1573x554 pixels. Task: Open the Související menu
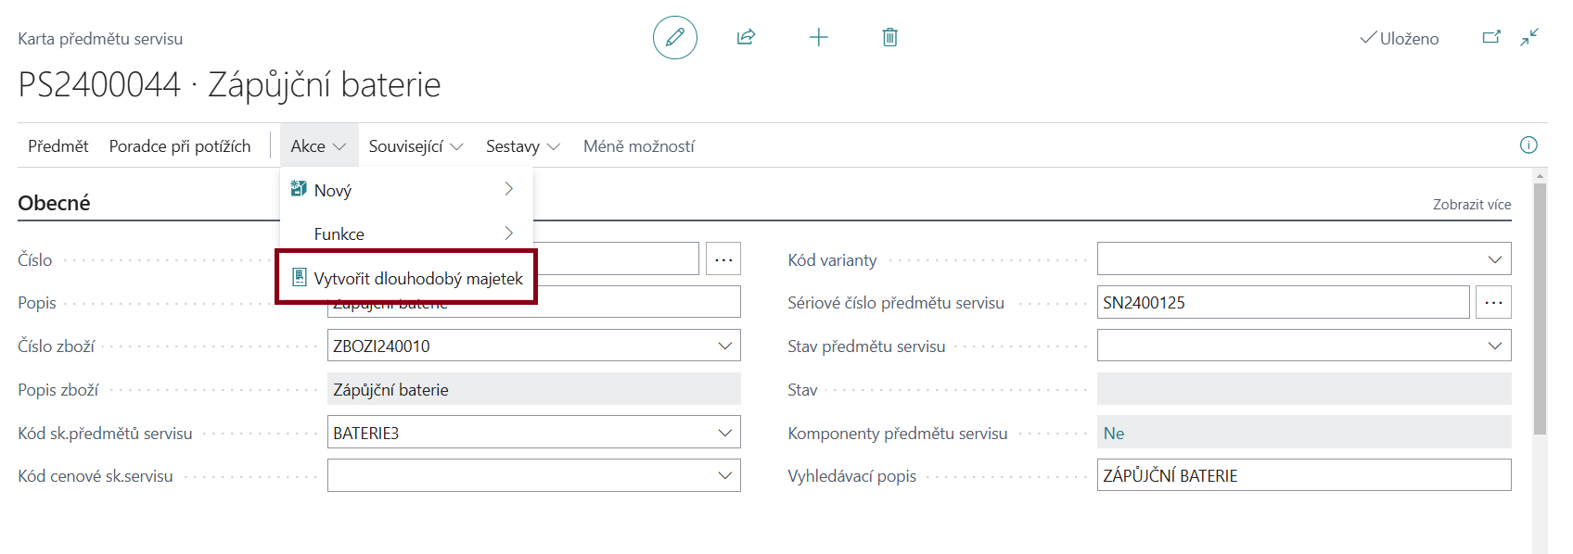(x=416, y=145)
